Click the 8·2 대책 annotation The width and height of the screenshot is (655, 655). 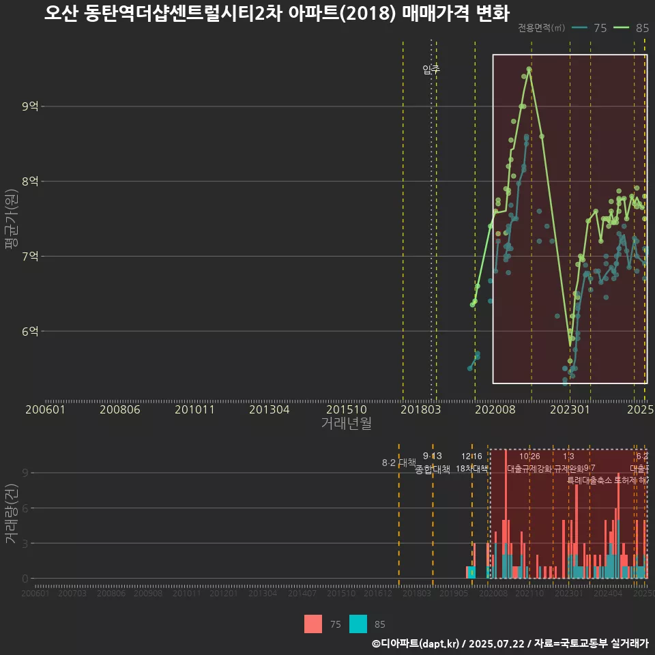pyautogui.click(x=399, y=463)
